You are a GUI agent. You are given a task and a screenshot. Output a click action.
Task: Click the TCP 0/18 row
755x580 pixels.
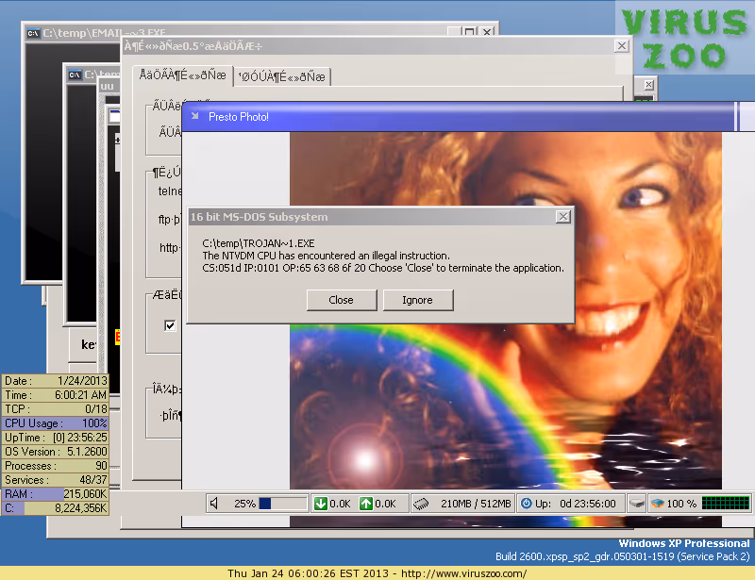[56, 409]
